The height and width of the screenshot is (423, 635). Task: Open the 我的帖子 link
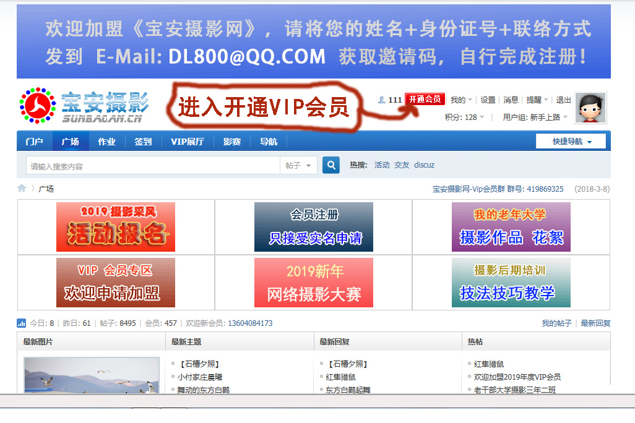[556, 323]
